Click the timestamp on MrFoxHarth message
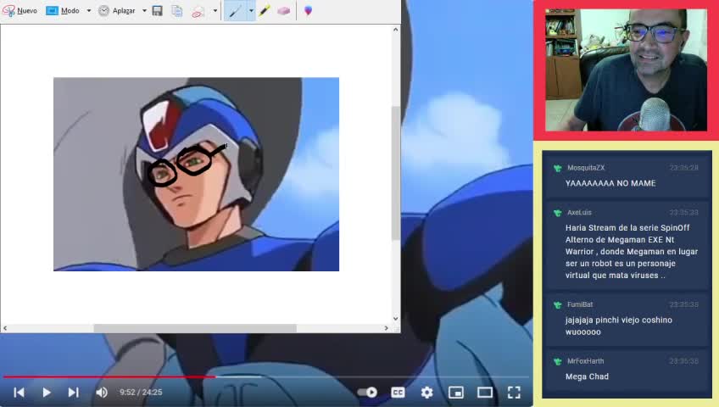Screen dimensions: 719x407 pos(683,361)
